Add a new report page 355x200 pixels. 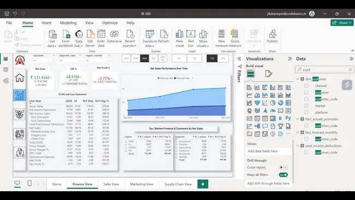pos(203,184)
